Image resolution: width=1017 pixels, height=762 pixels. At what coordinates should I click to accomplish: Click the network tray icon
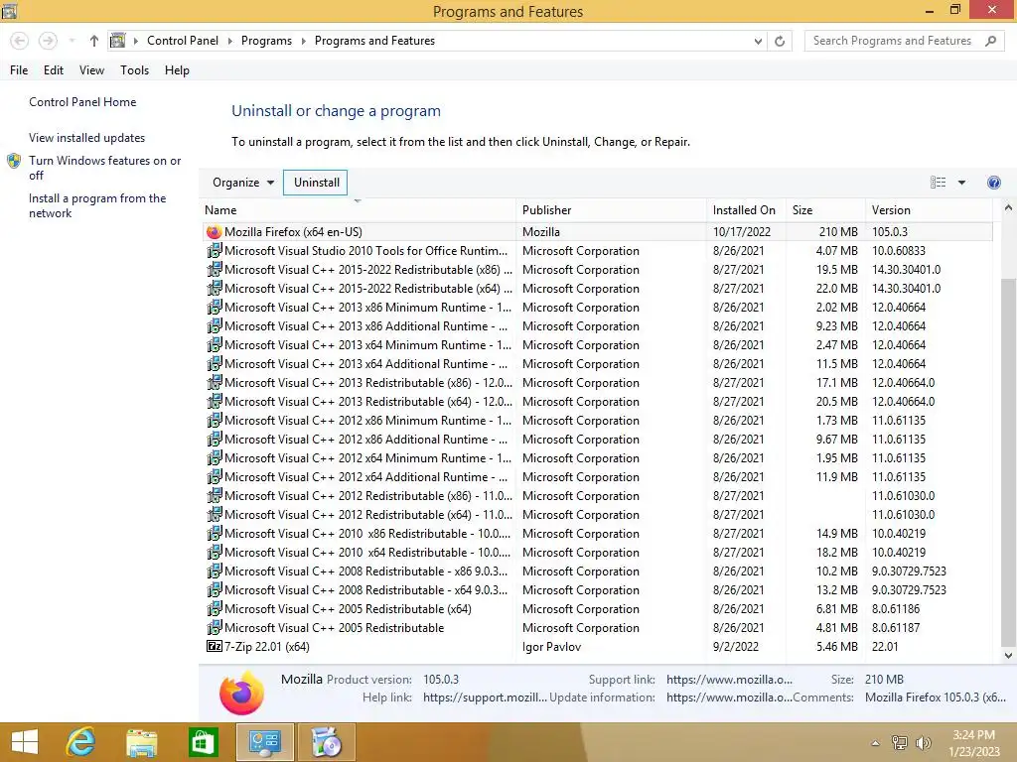point(899,743)
